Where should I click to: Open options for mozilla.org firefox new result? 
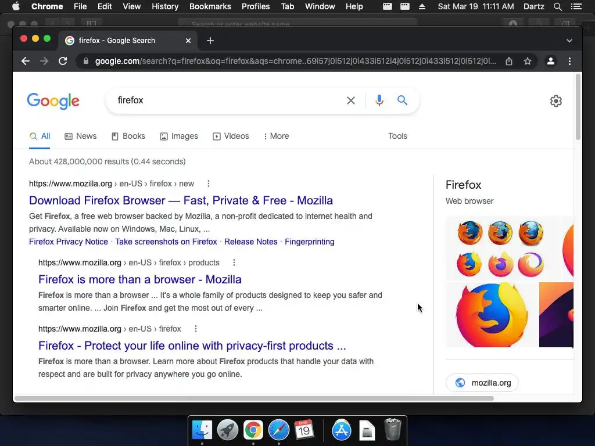209,184
